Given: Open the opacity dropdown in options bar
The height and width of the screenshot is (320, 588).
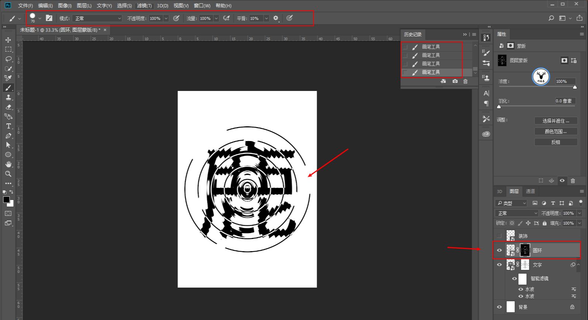Looking at the screenshot, I should [x=166, y=18].
